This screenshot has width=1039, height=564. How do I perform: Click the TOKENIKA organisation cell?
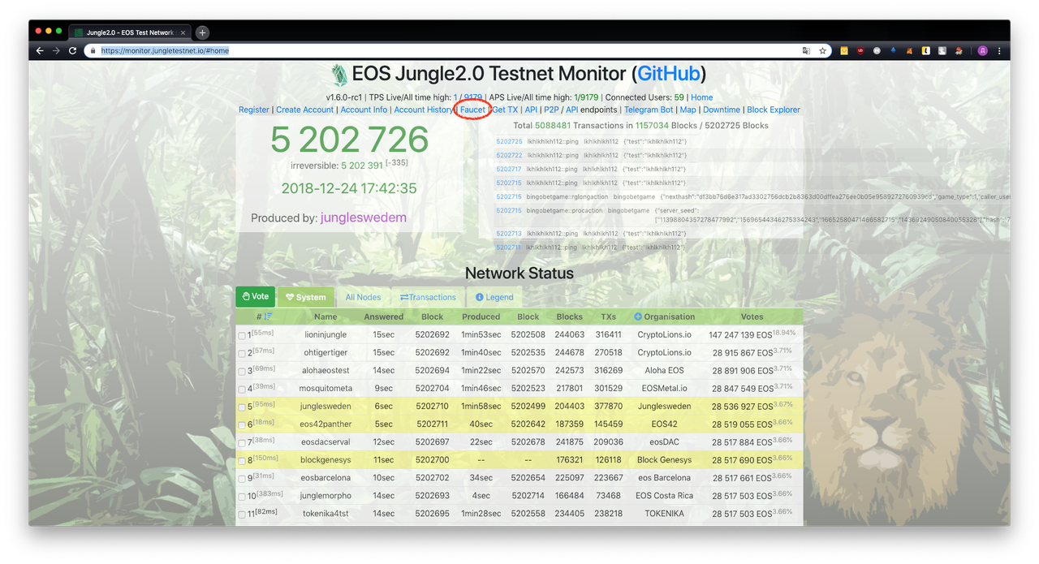click(x=664, y=513)
